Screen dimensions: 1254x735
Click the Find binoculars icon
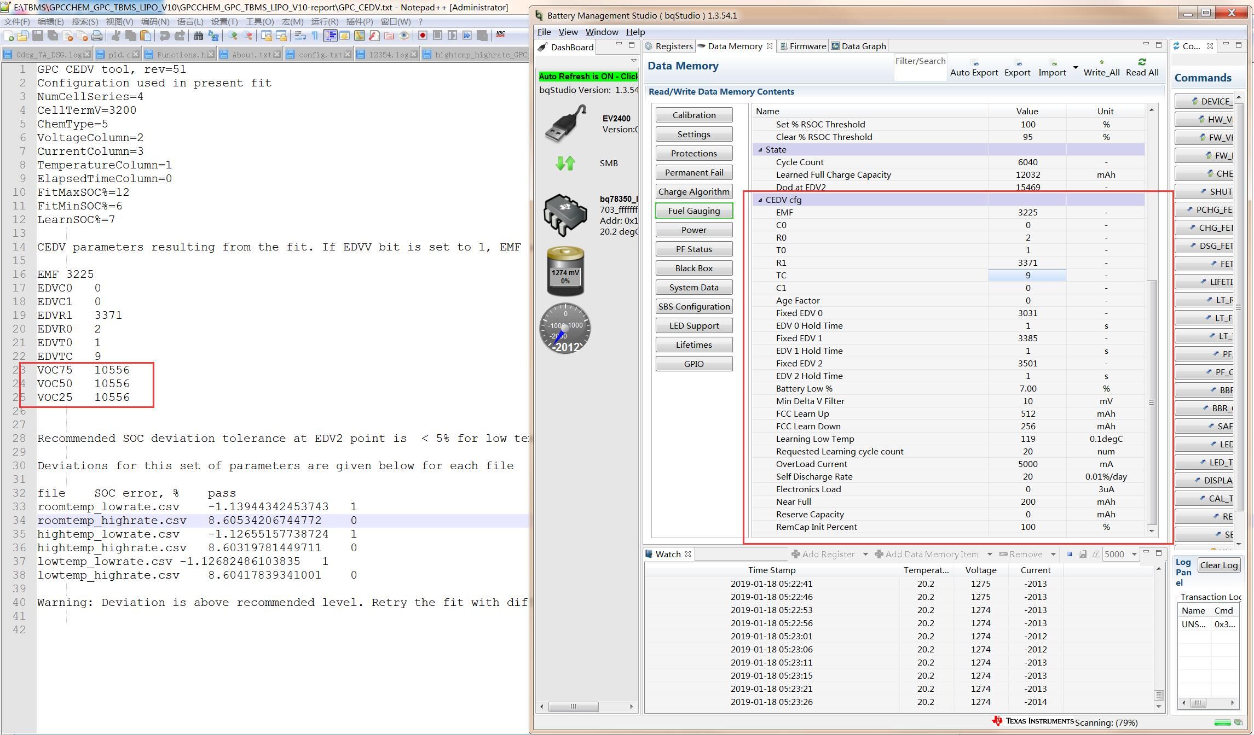198,36
